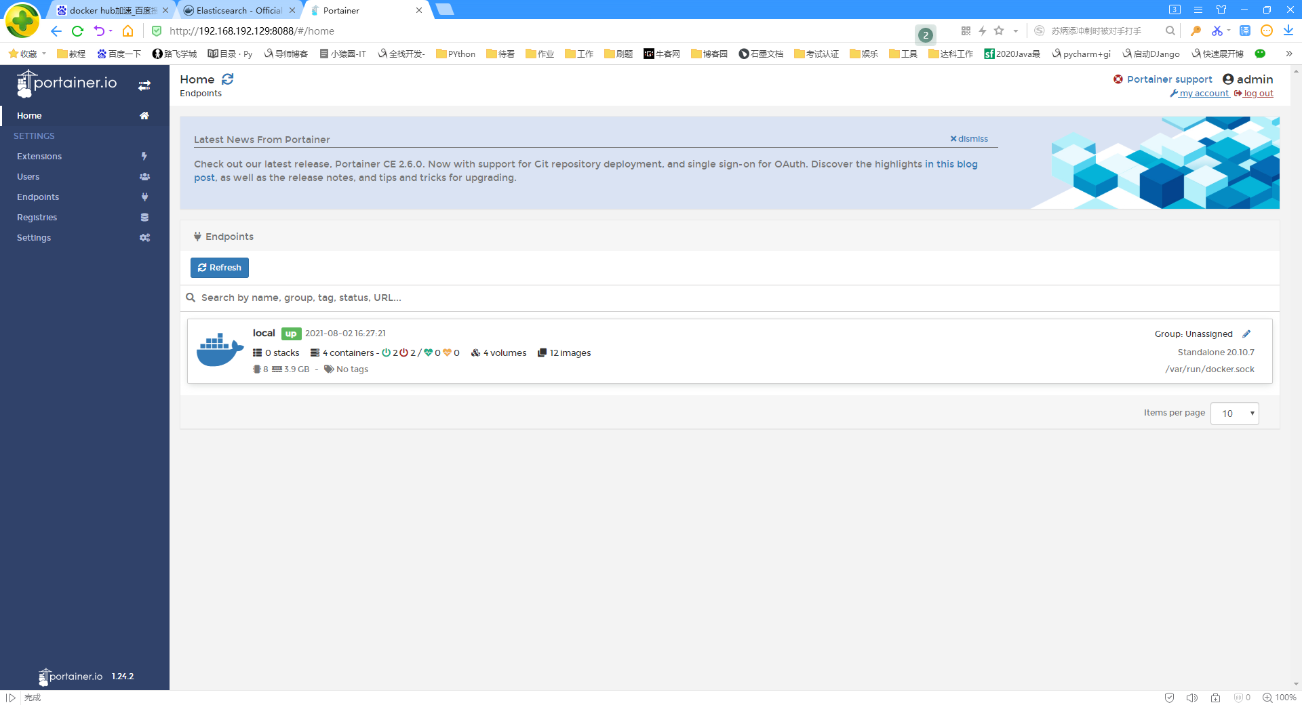Viewport: 1302px width, 705px height.
Task: Open Registries in the sidebar
Action: [x=85, y=218]
